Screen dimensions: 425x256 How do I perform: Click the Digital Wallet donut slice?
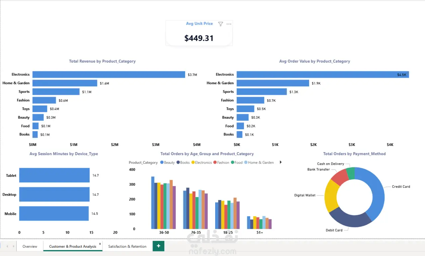pyautogui.click(x=331, y=196)
